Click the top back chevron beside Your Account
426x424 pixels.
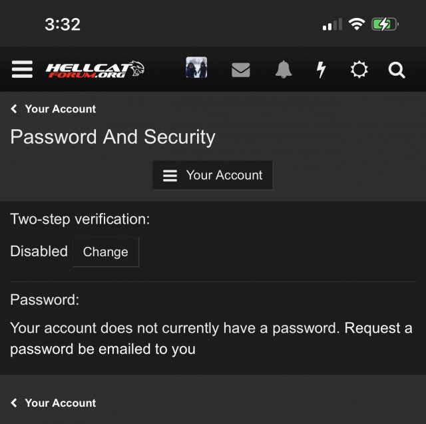point(14,109)
